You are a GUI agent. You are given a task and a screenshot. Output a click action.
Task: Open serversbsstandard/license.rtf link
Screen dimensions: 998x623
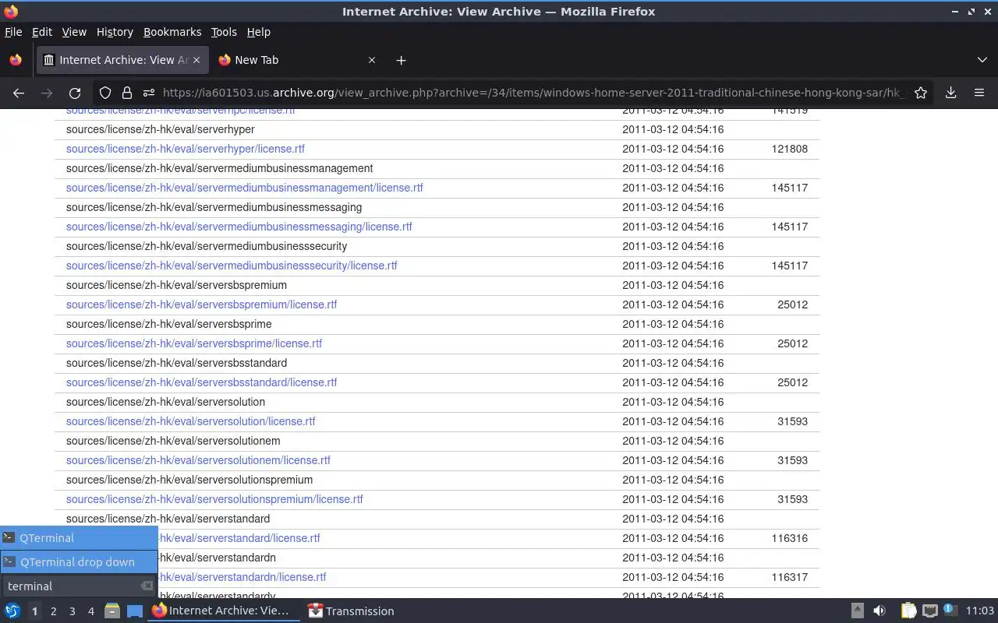click(x=202, y=382)
